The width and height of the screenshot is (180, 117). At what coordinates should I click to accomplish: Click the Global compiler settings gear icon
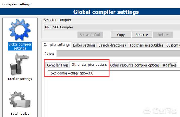coord(19,30)
